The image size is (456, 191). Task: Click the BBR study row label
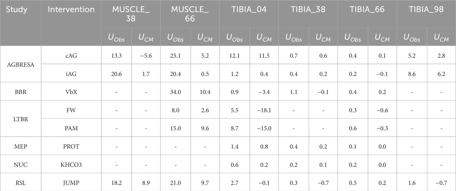[x=20, y=92]
